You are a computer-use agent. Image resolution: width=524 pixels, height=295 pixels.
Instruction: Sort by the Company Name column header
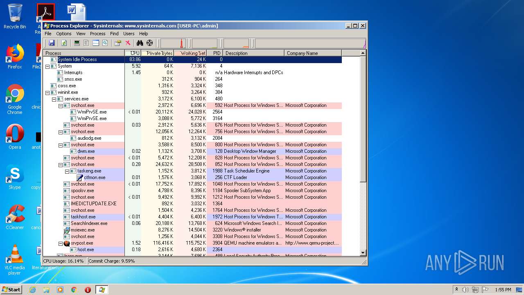(313, 53)
